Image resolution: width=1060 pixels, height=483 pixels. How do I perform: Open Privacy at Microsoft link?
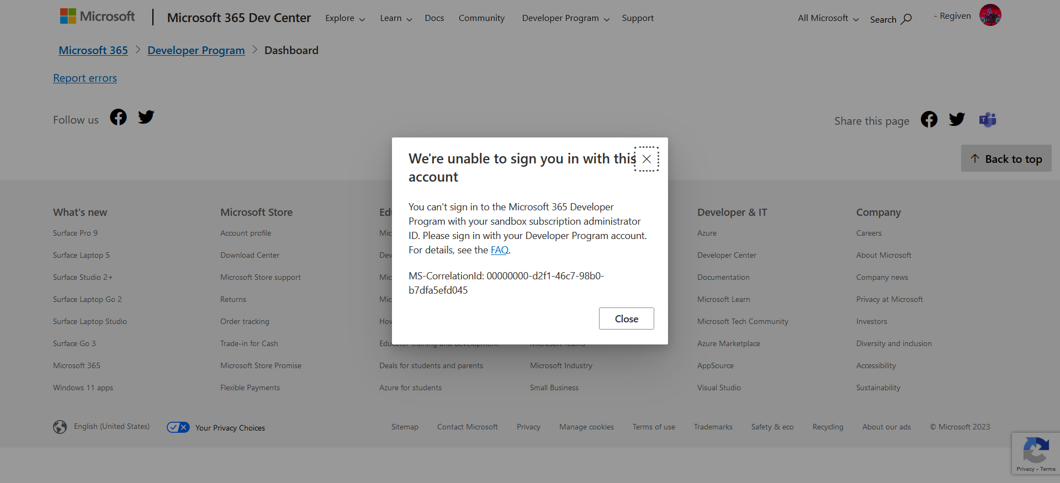[889, 299]
